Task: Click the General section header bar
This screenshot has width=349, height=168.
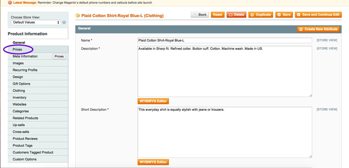Action: [x=208, y=29]
